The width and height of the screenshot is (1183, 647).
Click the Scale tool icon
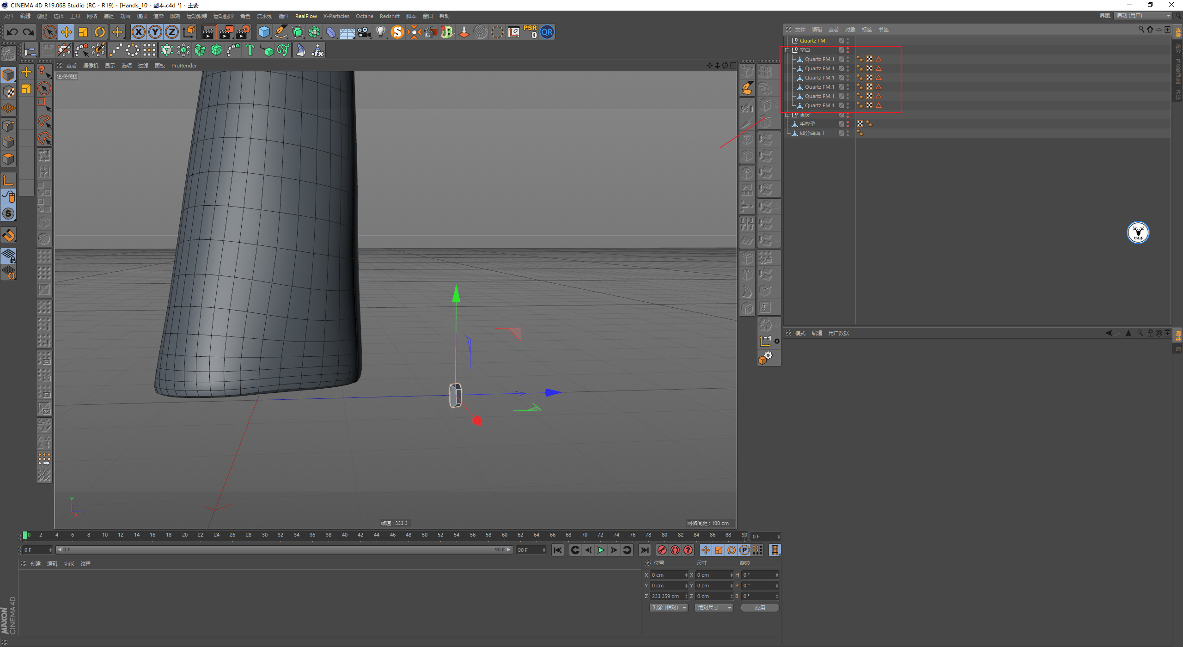pos(83,32)
